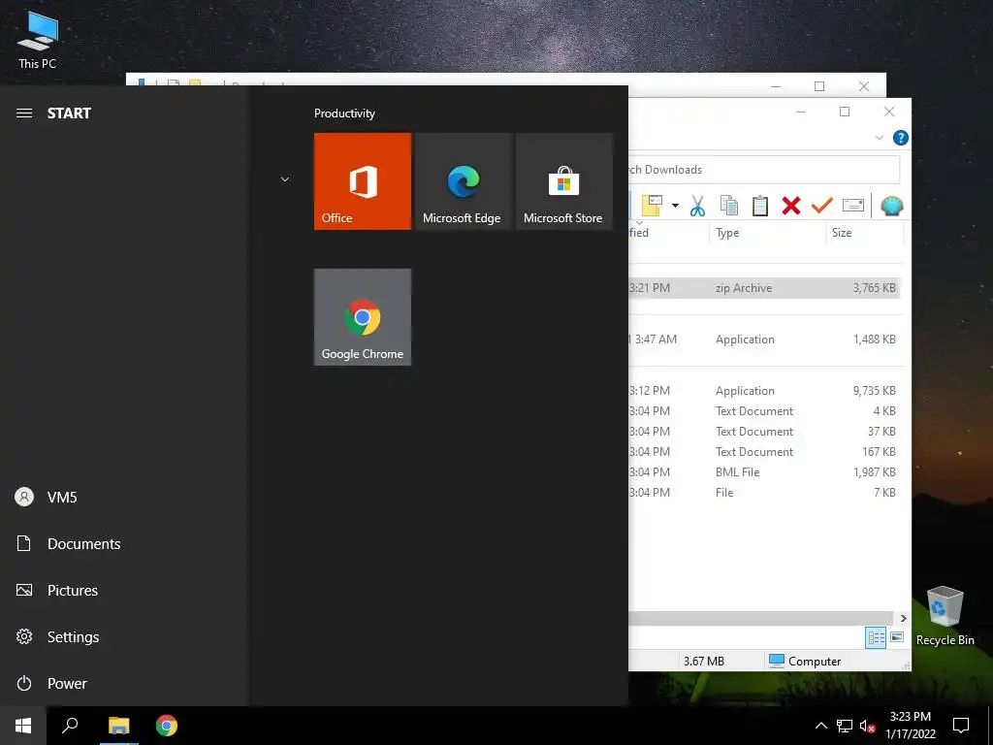The height and width of the screenshot is (745, 993).
Task: Minimize the back Explorer window
Action: 776,86
